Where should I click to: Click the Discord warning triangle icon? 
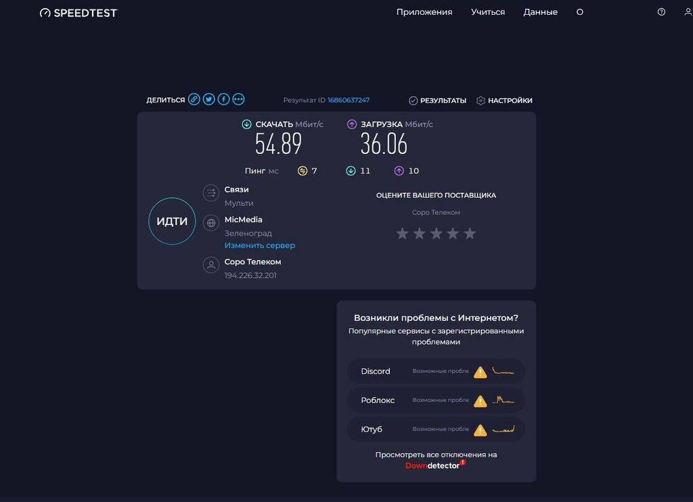[480, 372]
